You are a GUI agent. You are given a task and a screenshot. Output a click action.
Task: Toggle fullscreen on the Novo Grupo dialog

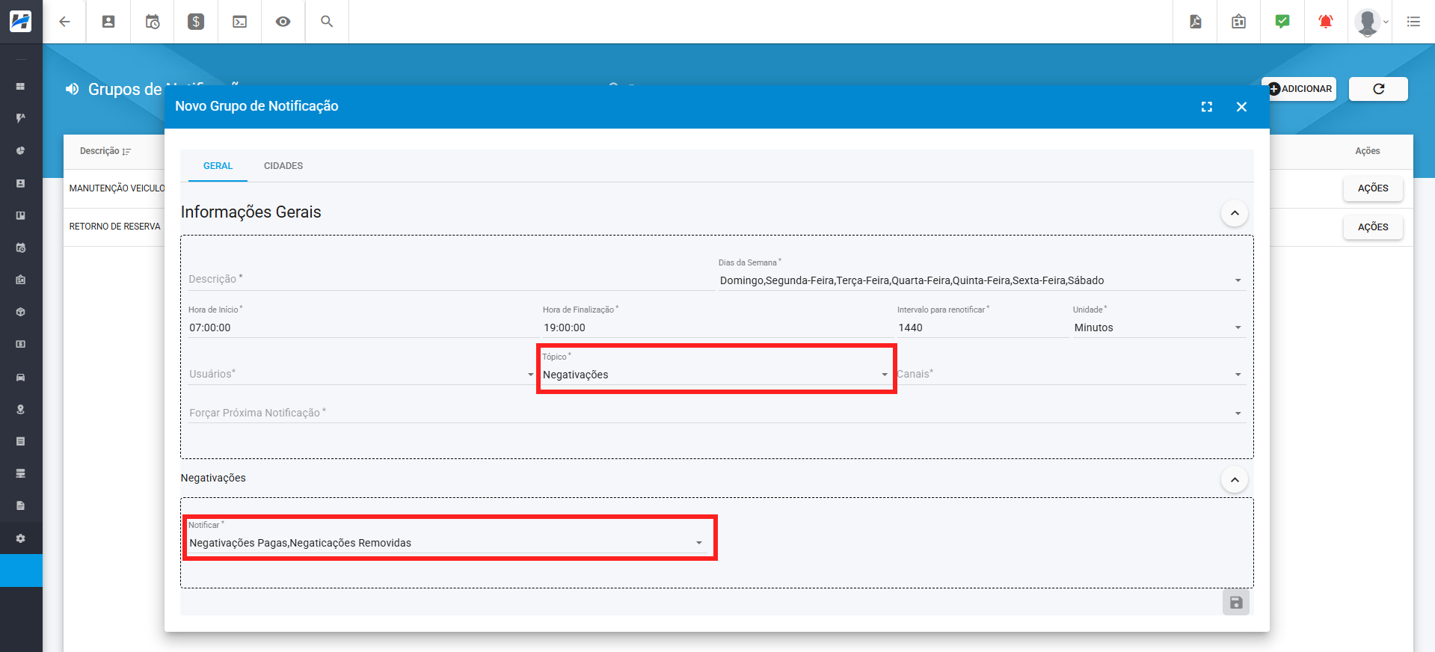(x=1207, y=107)
